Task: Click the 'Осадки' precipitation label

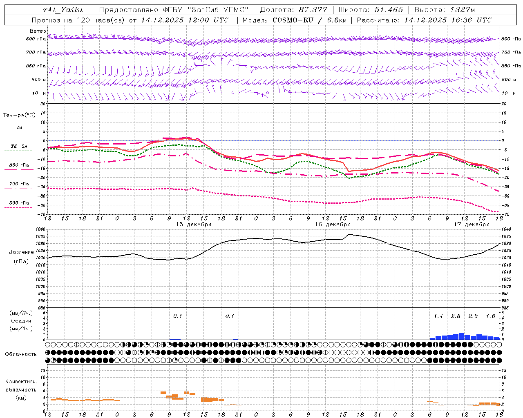Action: [21, 321]
